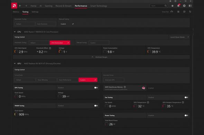
Task: Click the Stress Test gauge icon
Action: pyautogui.click(x=172, y=12)
